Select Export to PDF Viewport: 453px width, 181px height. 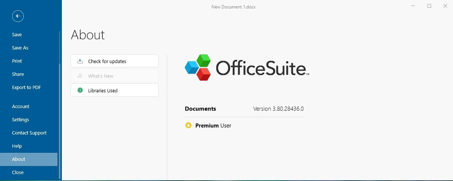tap(29, 87)
